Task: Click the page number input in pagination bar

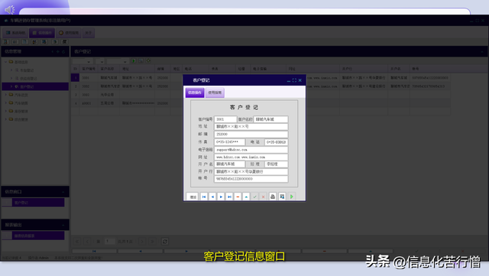Action: point(109,242)
